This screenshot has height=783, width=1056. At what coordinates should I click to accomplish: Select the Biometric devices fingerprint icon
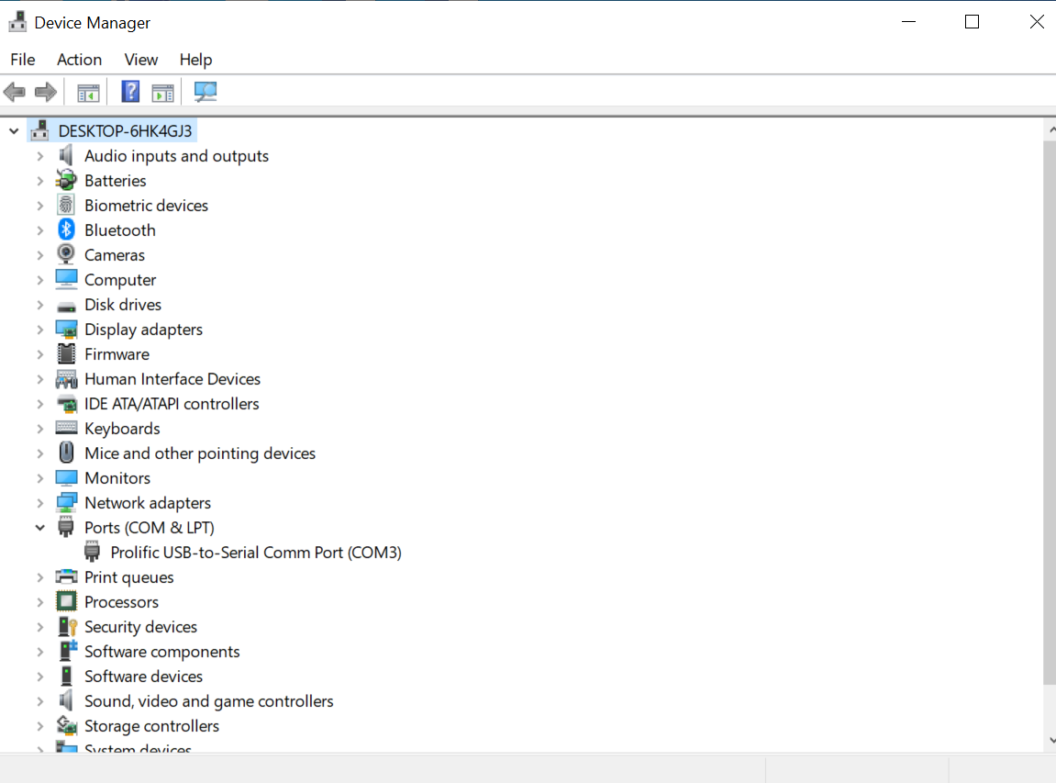tap(66, 206)
